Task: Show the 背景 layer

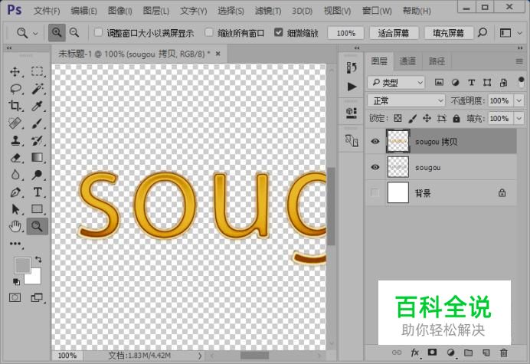Action: pyautogui.click(x=375, y=193)
